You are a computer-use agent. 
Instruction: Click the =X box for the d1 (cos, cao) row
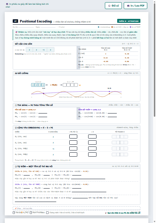pos(92,143)
